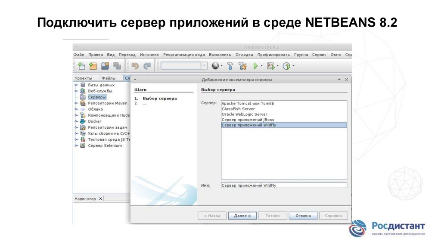Screen dimensions: 441x247
Task: Click the New File toolbar icon
Action: point(81,66)
